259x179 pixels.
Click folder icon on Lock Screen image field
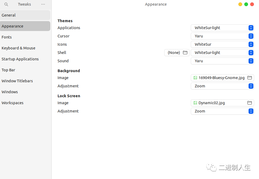click(x=249, y=103)
